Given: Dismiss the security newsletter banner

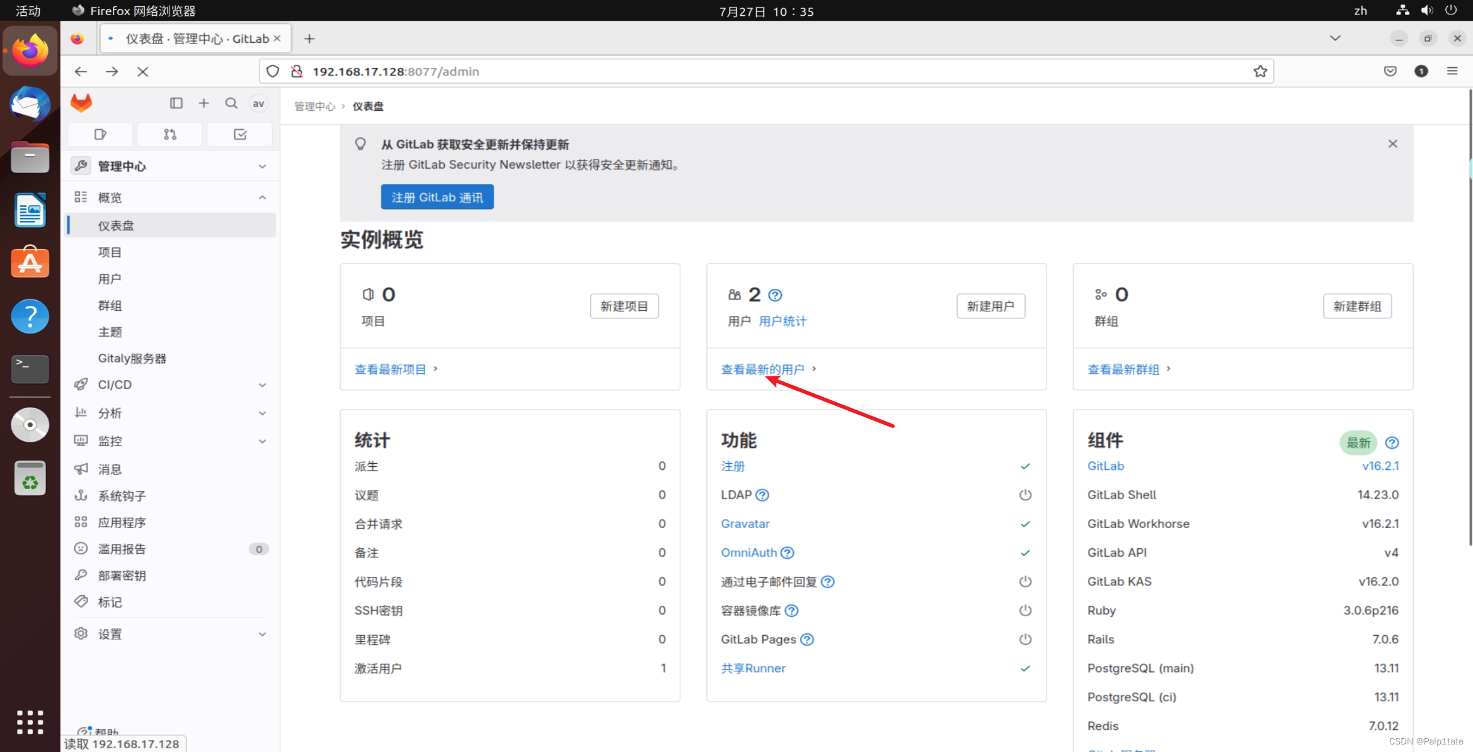Looking at the screenshot, I should click(x=1393, y=144).
